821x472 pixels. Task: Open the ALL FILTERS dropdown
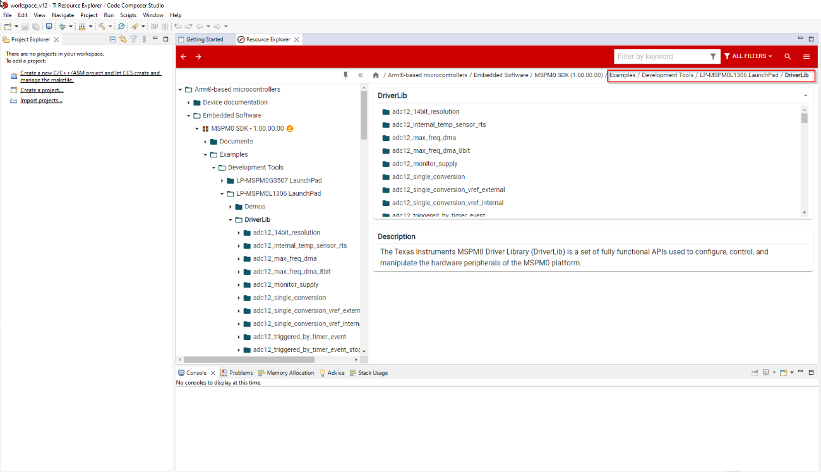click(x=748, y=57)
